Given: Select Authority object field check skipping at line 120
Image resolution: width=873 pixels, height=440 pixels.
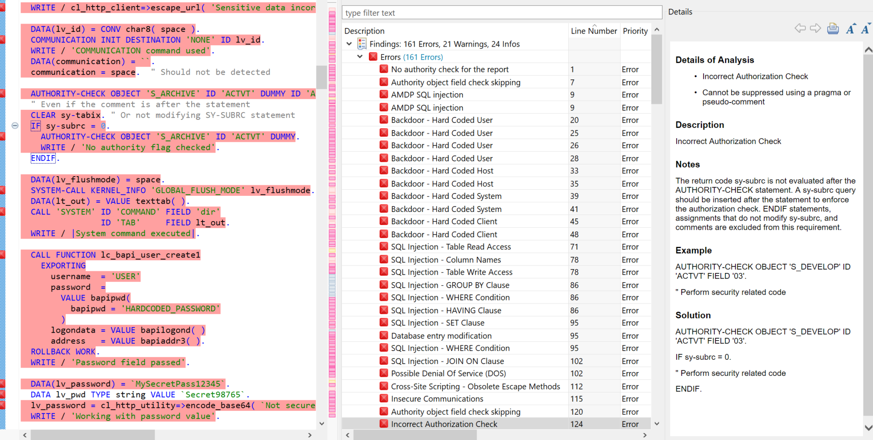Looking at the screenshot, I should pos(496,411).
